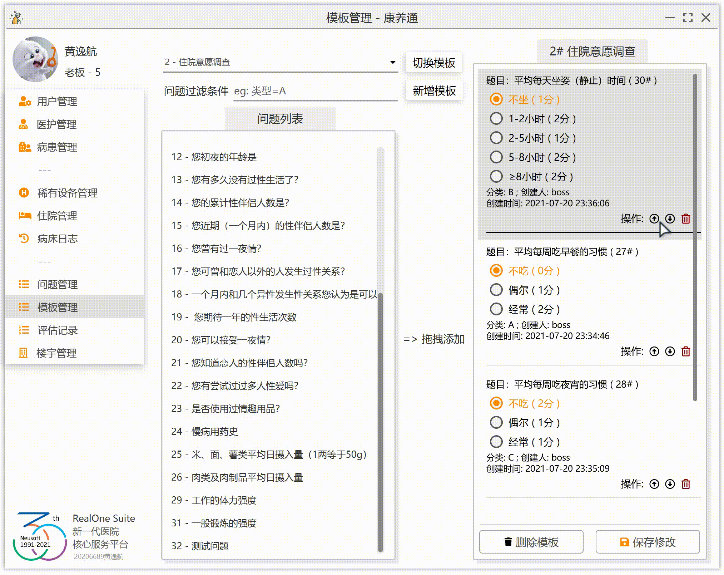This screenshot has width=724, height=575.
Task: Move question 27# down with arrow icon
Action: [x=670, y=352]
